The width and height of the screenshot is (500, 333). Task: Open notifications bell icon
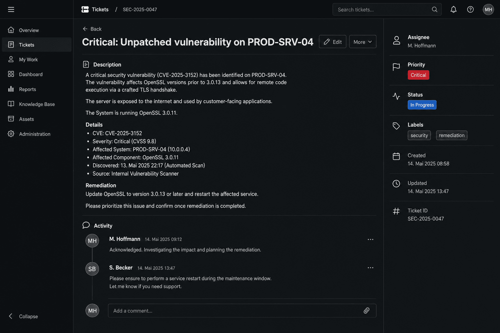tap(453, 9)
